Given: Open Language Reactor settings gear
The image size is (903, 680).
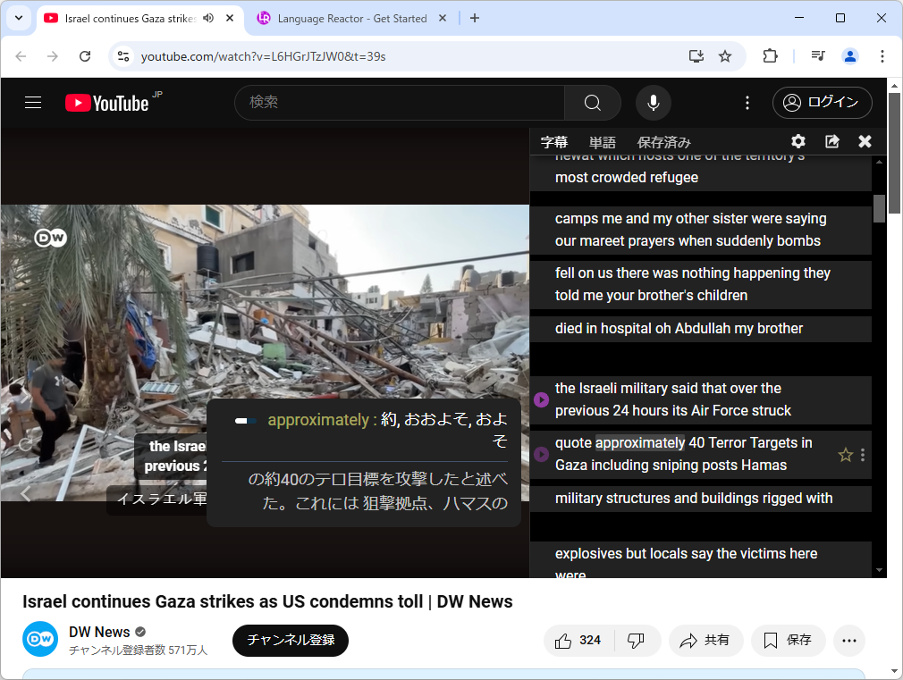Looking at the screenshot, I should click(798, 141).
